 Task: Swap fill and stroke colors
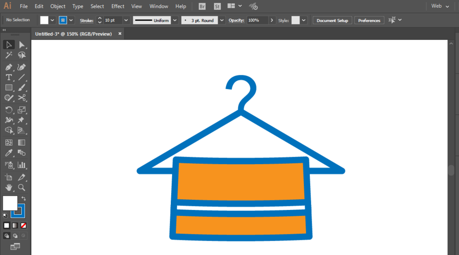pyautogui.click(x=24, y=198)
